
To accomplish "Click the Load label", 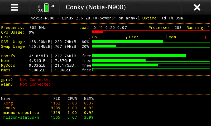I will tap(85, 28).
